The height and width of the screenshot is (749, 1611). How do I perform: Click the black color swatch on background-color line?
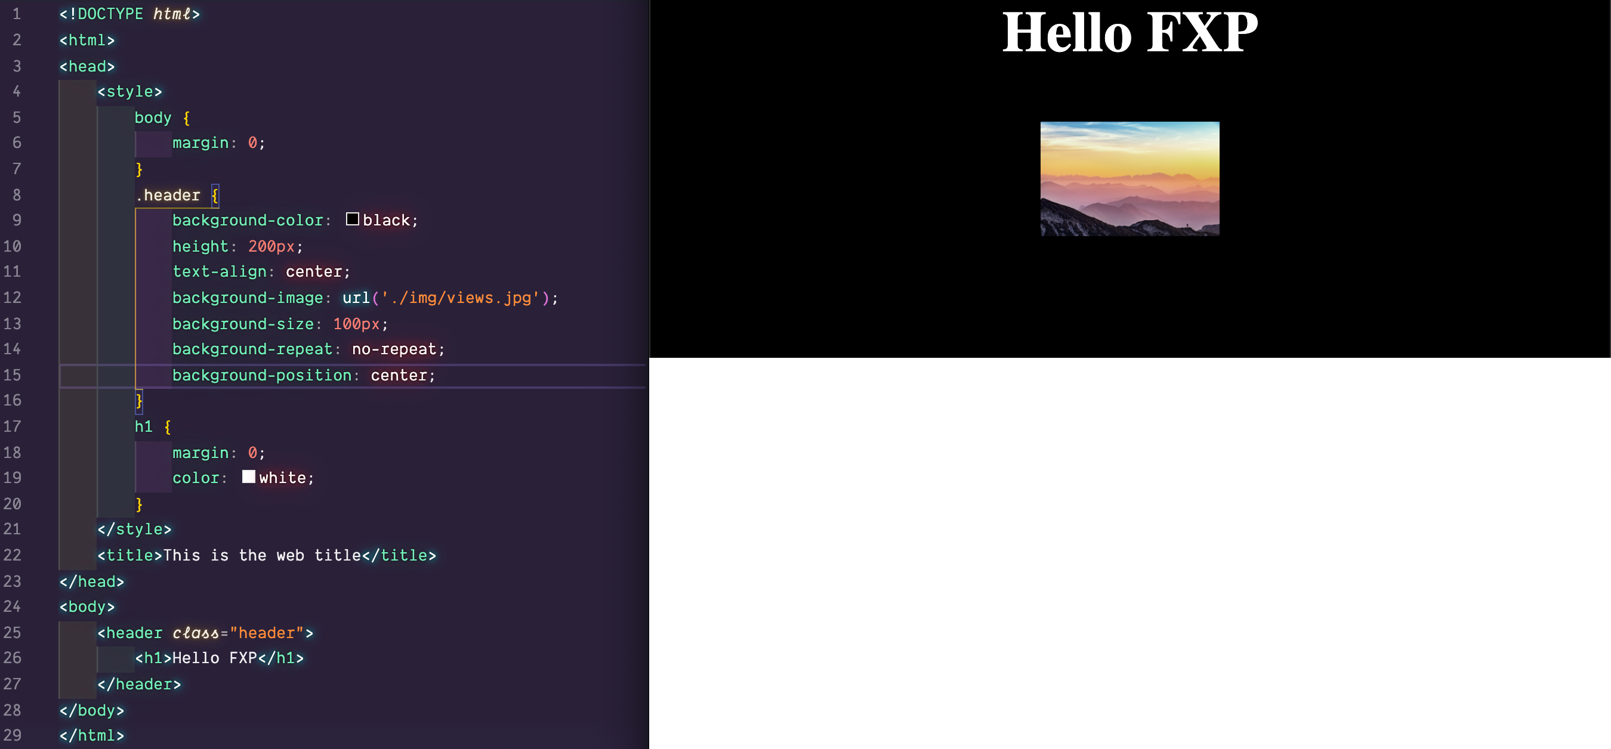point(352,219)
